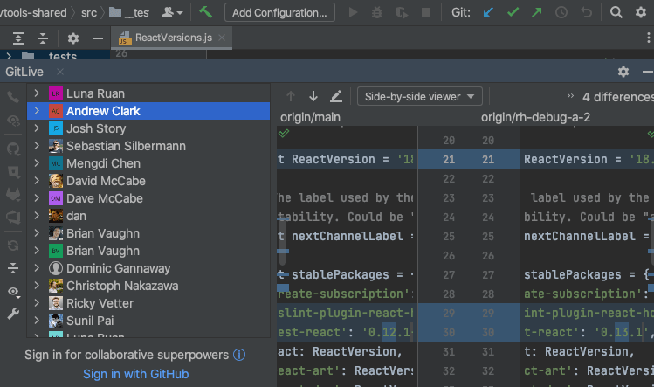Hide the project panel with minus icon
Image resolution: width=654 pixels, height=387 pixels.
pyautogui.click(x=98, y=38)
